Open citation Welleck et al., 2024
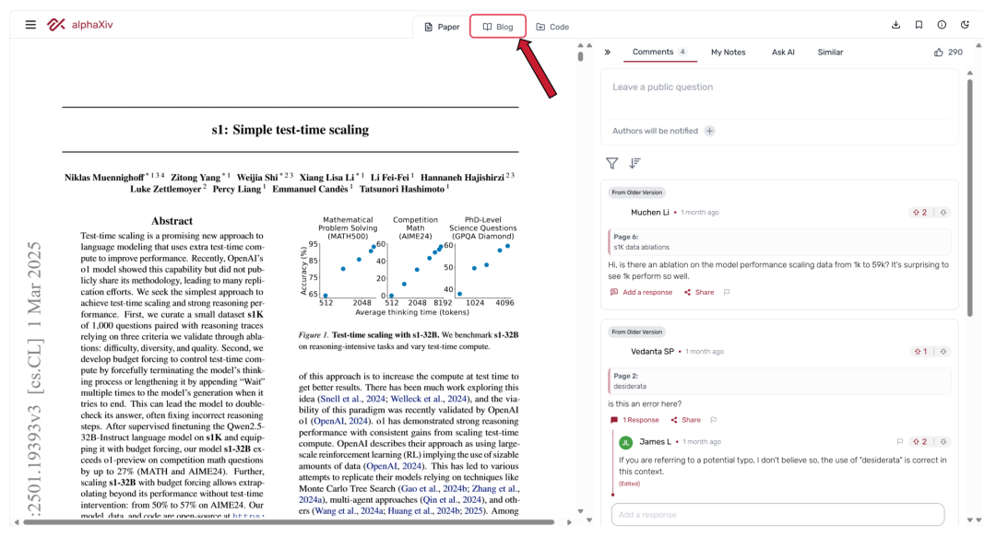Image resolution: width=996 pixels, height=548 pixels. tap(428, 399)
